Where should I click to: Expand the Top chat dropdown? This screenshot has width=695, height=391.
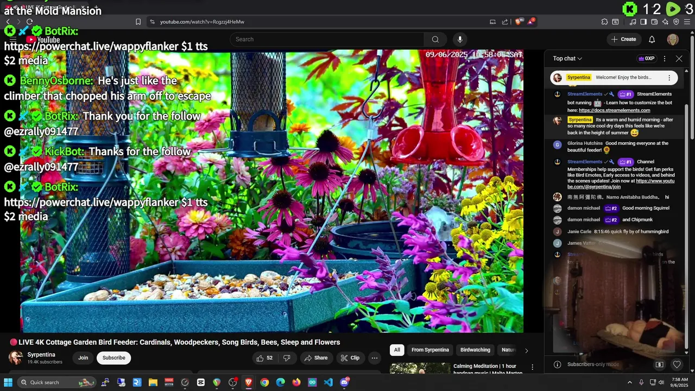[x=567, y=59]
